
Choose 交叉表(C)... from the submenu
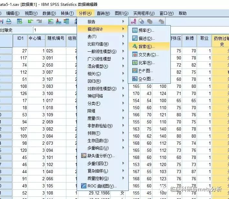point(149,55)
